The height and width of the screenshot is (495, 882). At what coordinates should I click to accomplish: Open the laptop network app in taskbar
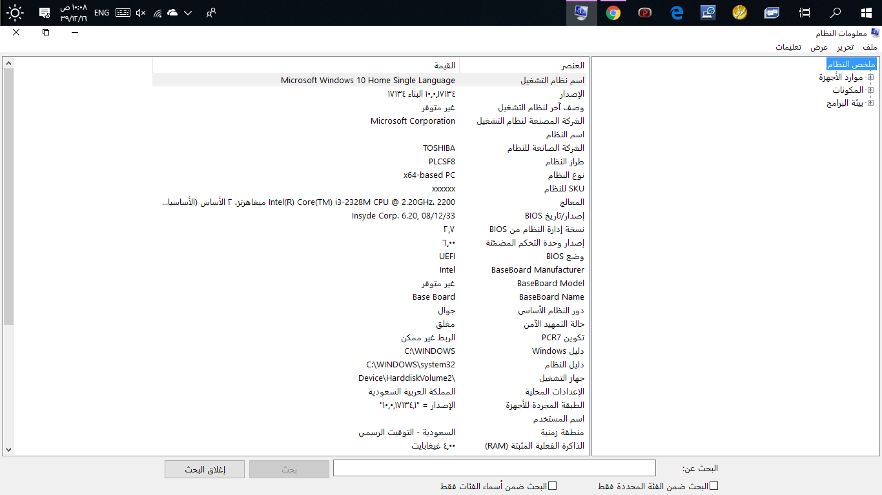tap(708, 12)
